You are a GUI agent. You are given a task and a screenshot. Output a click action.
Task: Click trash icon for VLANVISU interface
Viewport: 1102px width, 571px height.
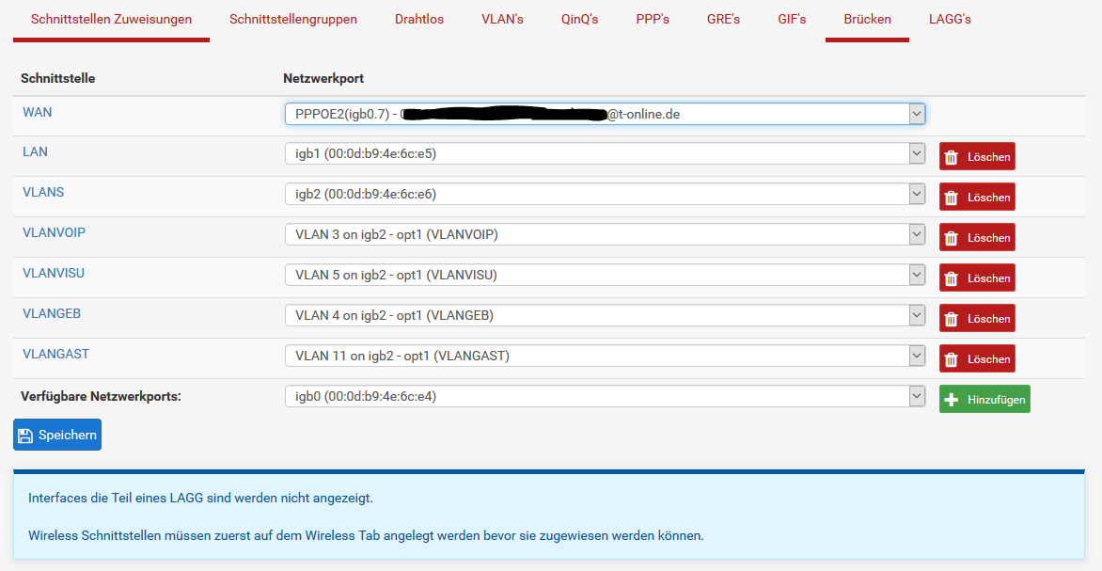pos(952,278)
